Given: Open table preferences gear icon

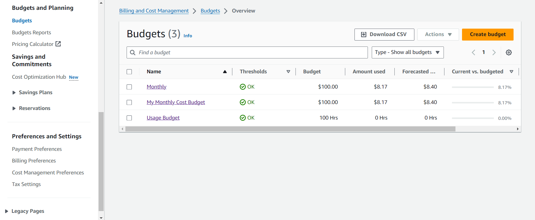Looking at the screenshot, I should [509, 52].
